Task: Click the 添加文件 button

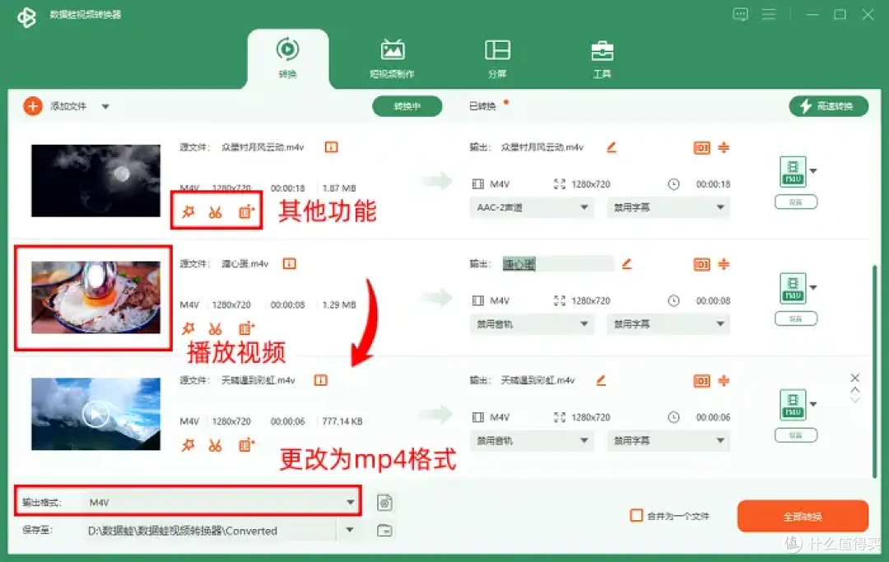Action: 55,106
